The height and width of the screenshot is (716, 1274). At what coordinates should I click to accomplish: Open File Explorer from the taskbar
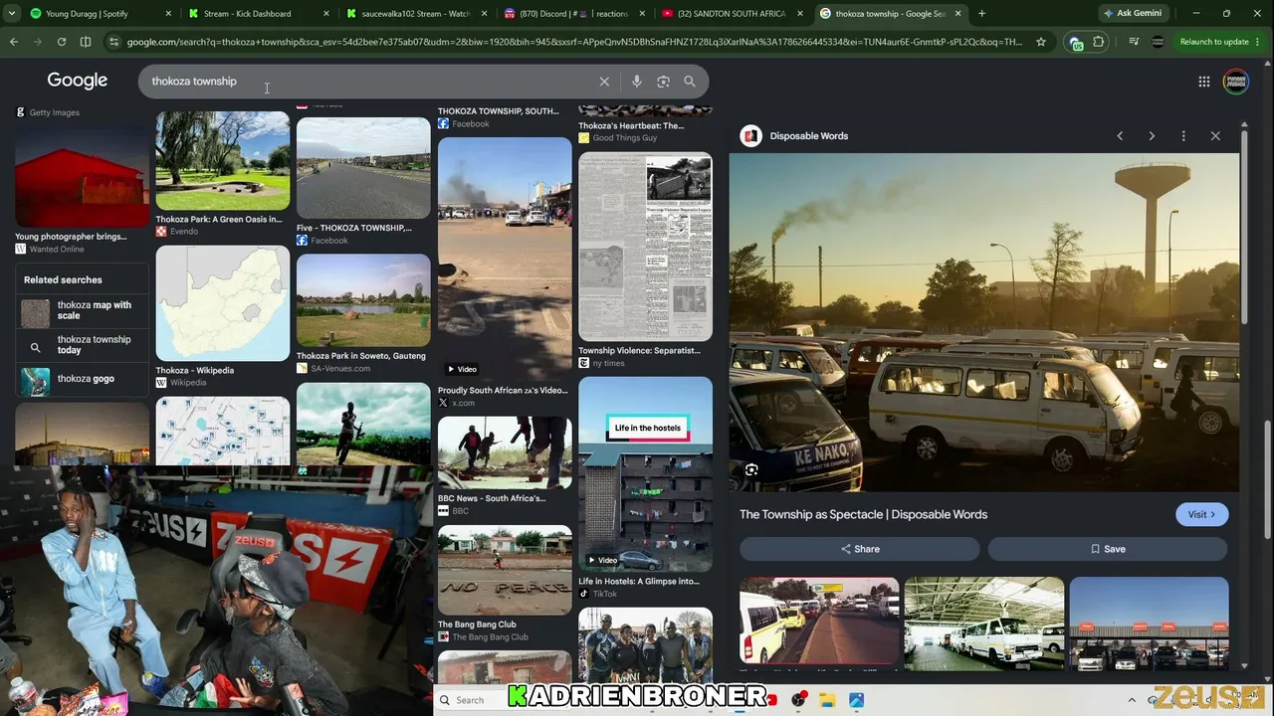point(827,700)
